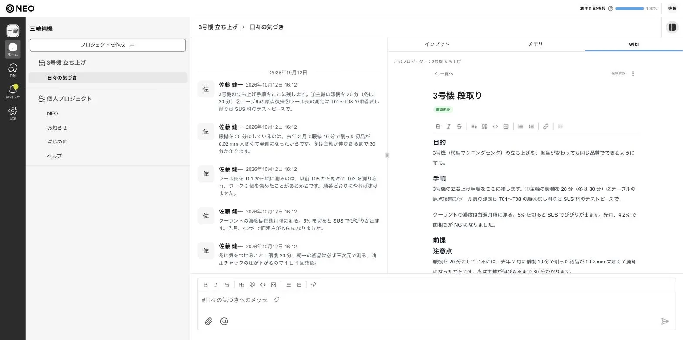Screen dimensions: 683x340
Task: Apply strikethrough in the message composer toolbar
Action: click(227, 285)
